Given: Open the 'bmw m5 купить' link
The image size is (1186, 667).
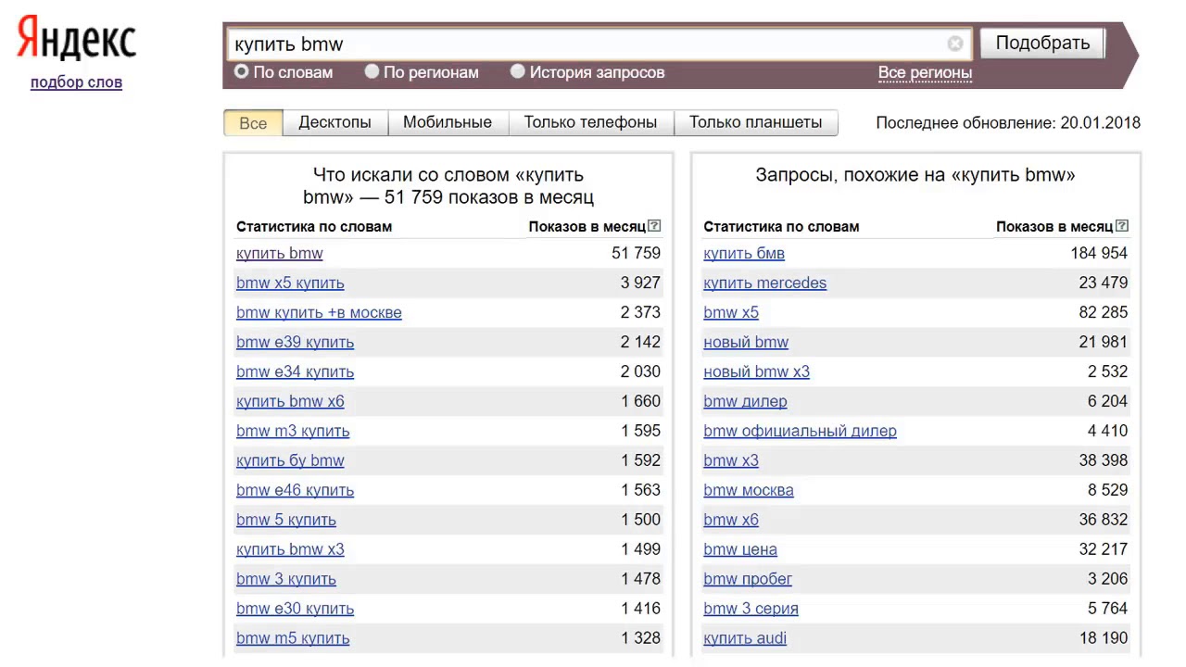Looking at the screenshot, I should [x=293, y=638].
